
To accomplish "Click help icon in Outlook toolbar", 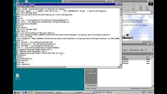I will point(146,50).
